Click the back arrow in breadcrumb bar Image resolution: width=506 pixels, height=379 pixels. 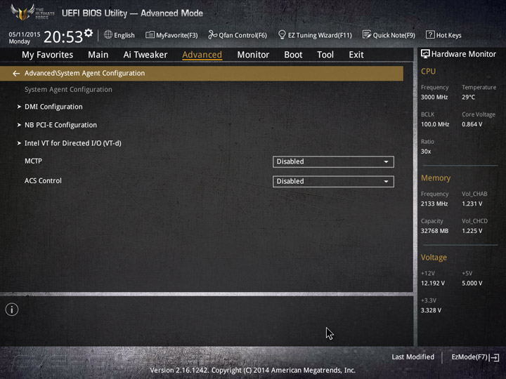[16, 74]
